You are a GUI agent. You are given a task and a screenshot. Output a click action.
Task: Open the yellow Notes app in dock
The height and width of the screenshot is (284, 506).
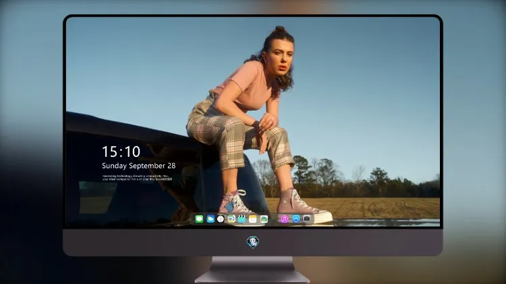tap(253, 219)
